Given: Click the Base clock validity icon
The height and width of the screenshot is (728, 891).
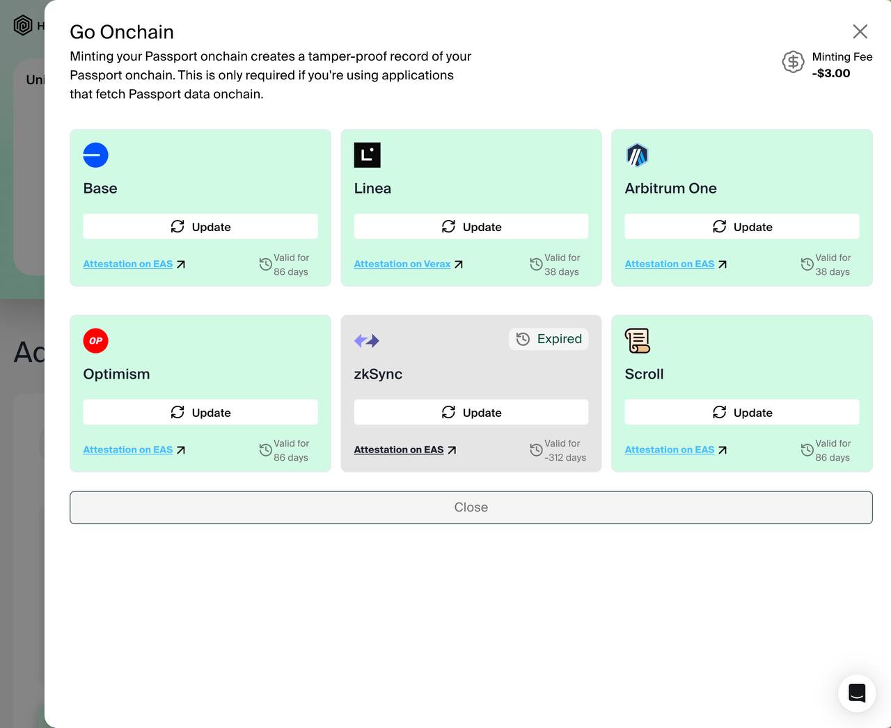Looking at the screenshot, I should point(265,264).
